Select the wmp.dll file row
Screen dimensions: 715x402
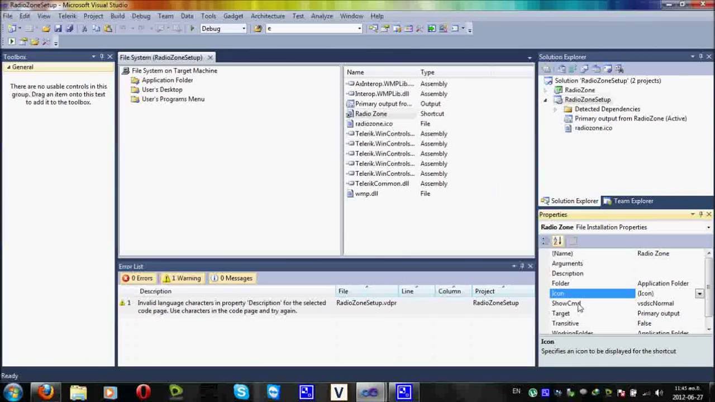click(366, 194)
